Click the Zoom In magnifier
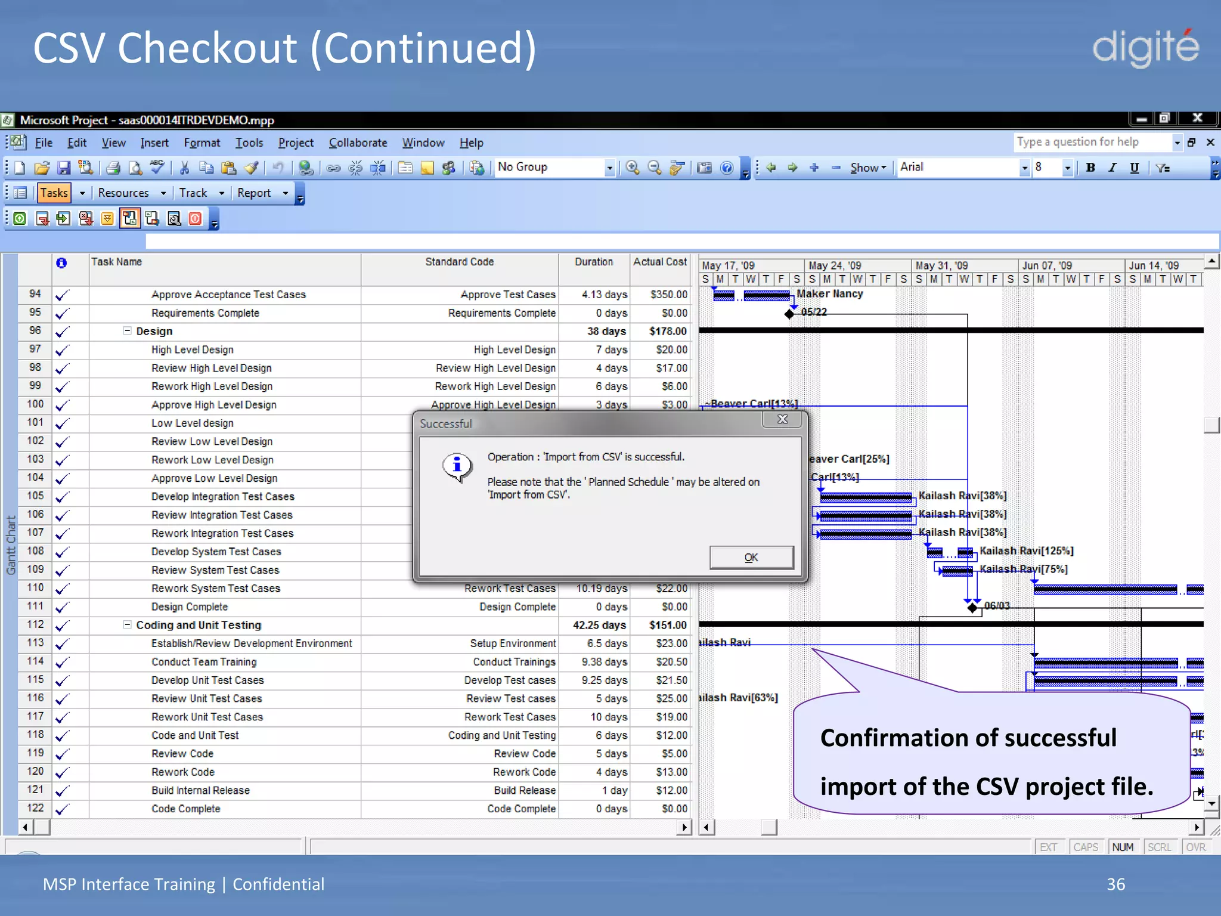This screenshot has width=1221, height=916. click(633, 168)
